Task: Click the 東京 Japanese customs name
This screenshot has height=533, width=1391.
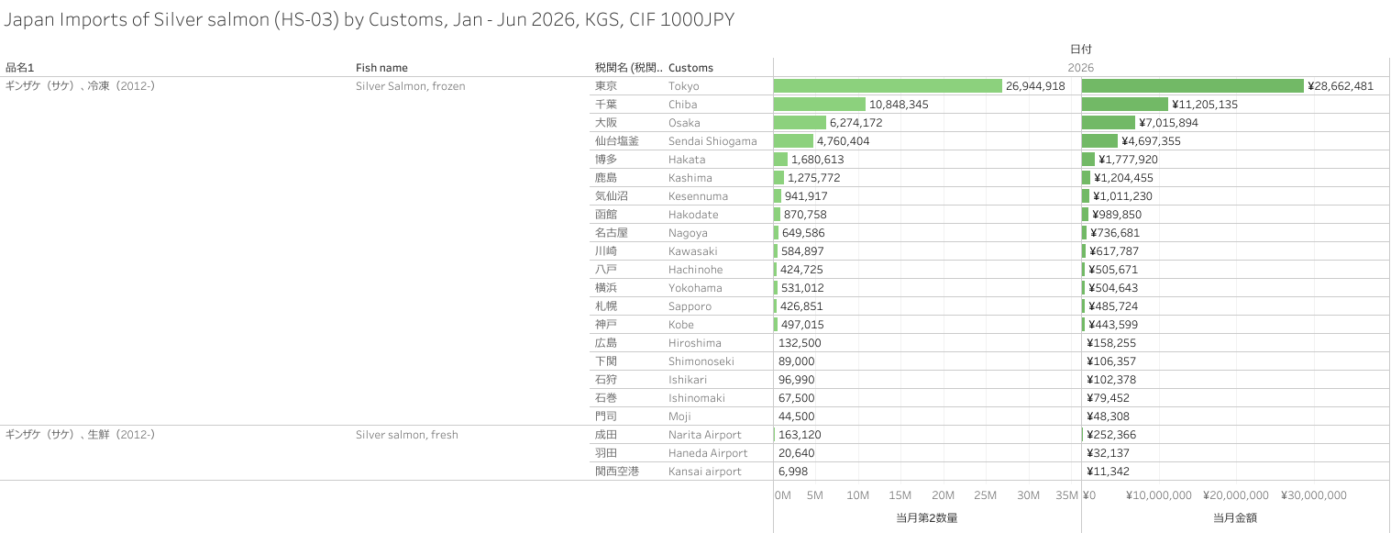Action: (x=605, y=86)
